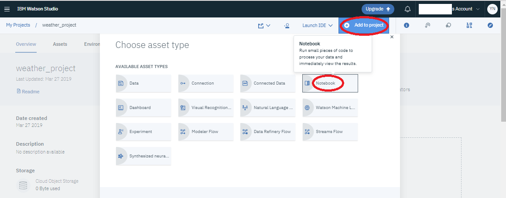Switch to the Overview tab
506x198 pixels.
26,44
